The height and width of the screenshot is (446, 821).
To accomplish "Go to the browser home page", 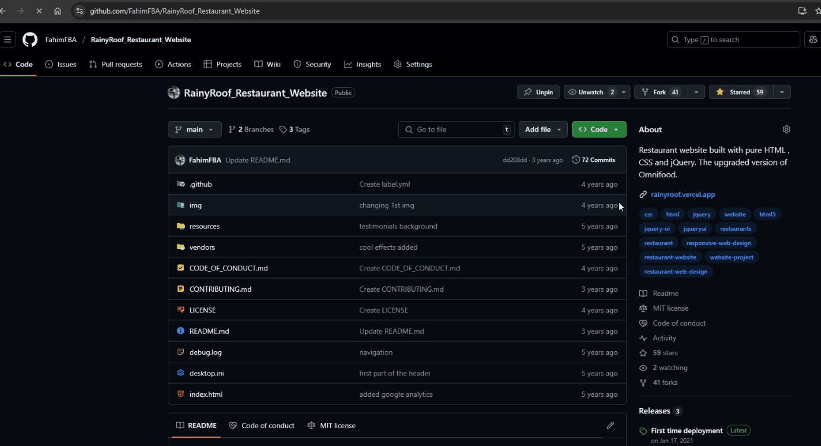I will [57, 11].
